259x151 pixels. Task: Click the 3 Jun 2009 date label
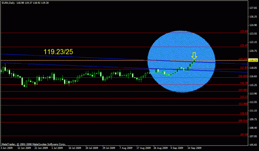click(x=7, y=148)
